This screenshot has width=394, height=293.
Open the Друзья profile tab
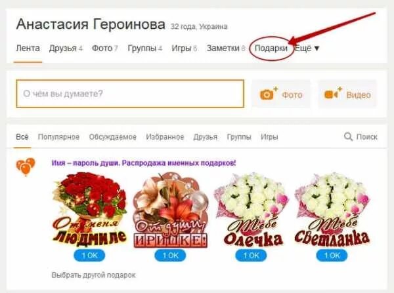pos(66,48)
